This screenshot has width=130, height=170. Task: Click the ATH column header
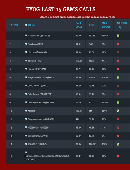tap(91, 25)
